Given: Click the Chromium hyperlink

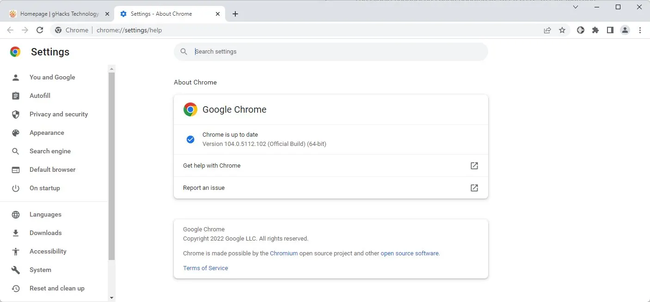Looking at the screenshot, I should pos(283,253).
